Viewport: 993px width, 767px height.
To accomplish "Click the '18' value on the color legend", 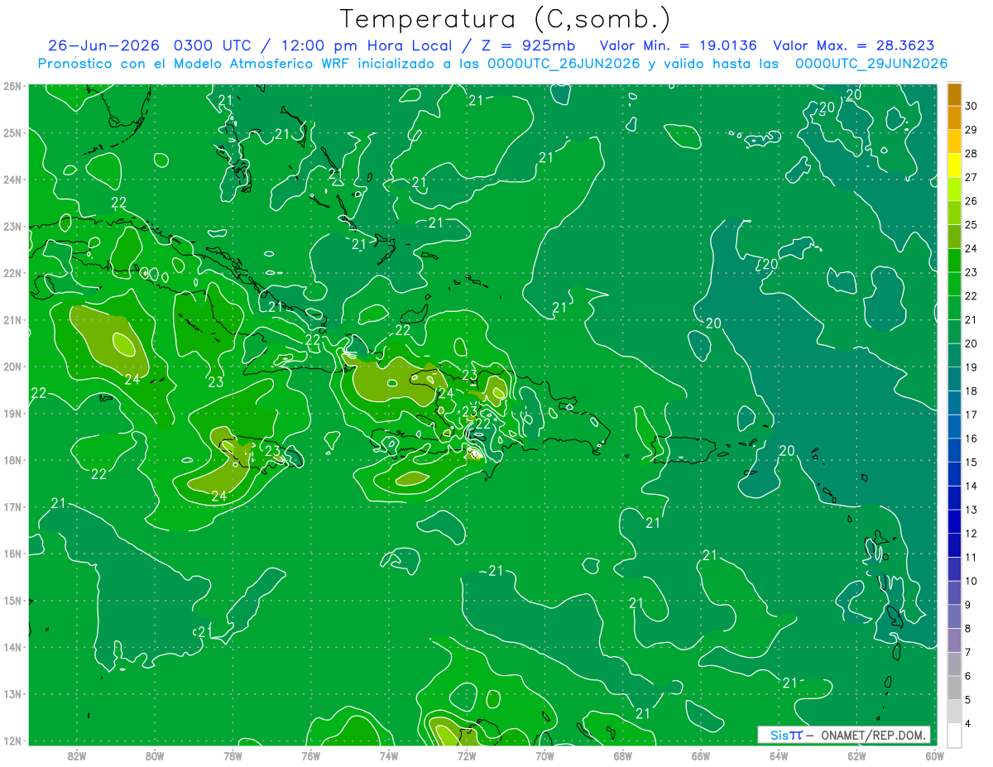I will click(971, 391).
